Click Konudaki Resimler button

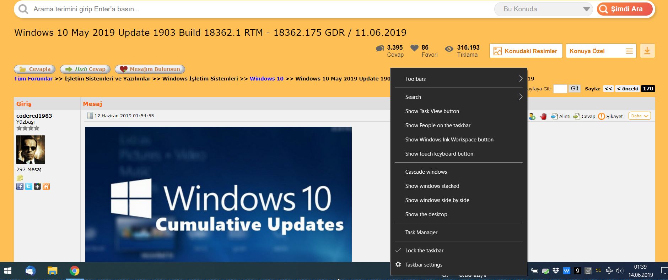[x=526, y=51]
